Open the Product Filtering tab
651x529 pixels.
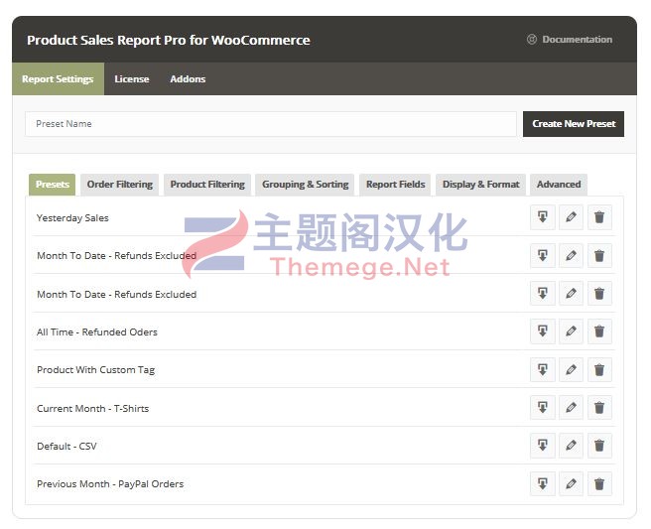207,185
